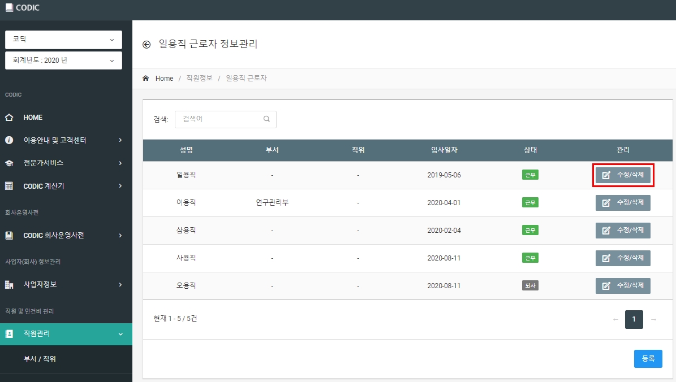Open the 코딕 company dropdown
This screenshot has height=382, width=676.
(63, 40)
